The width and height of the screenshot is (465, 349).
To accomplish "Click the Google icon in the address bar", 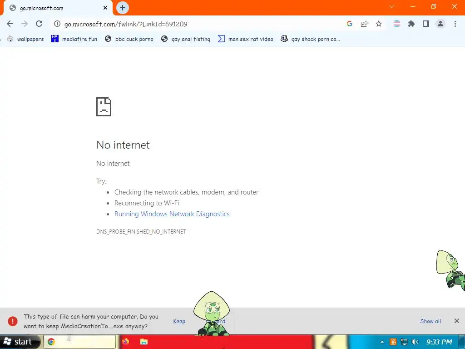I will (x=350, y=24).
